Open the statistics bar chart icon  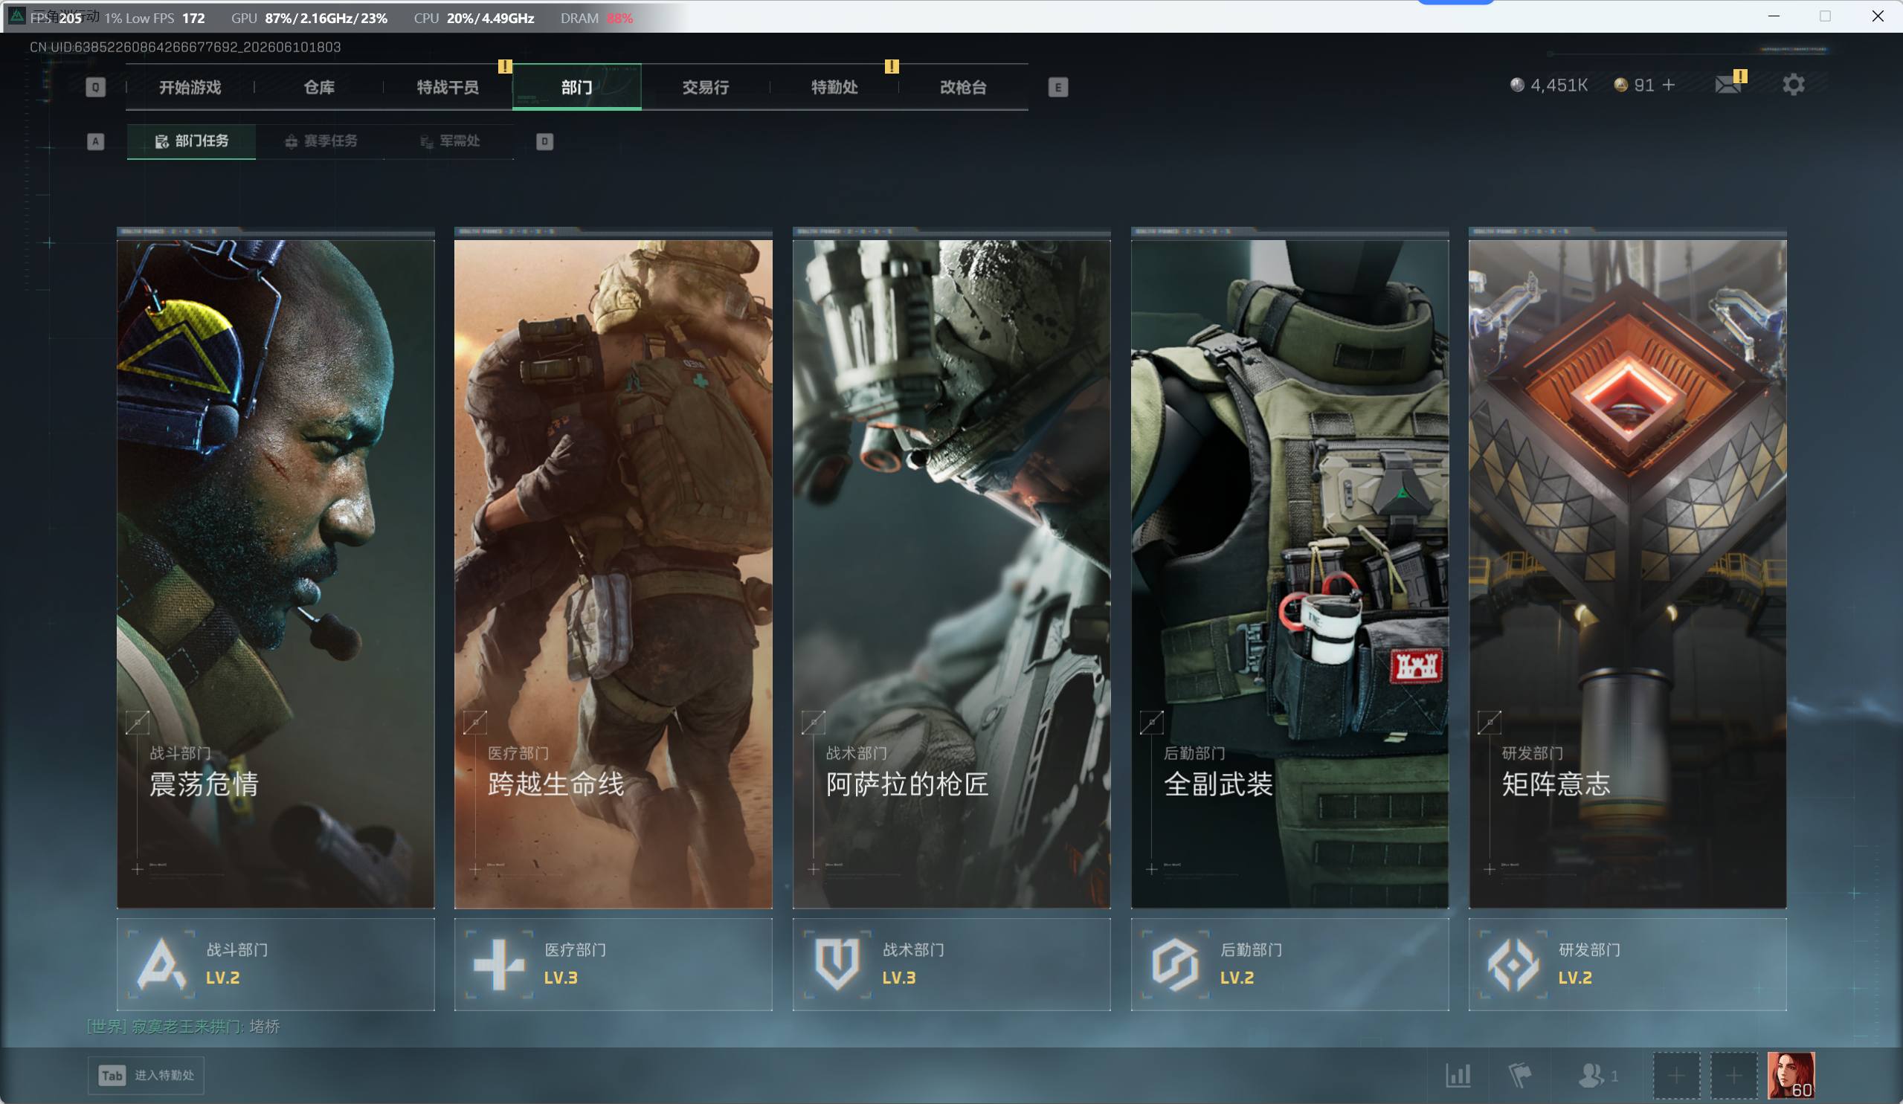1458,1074
